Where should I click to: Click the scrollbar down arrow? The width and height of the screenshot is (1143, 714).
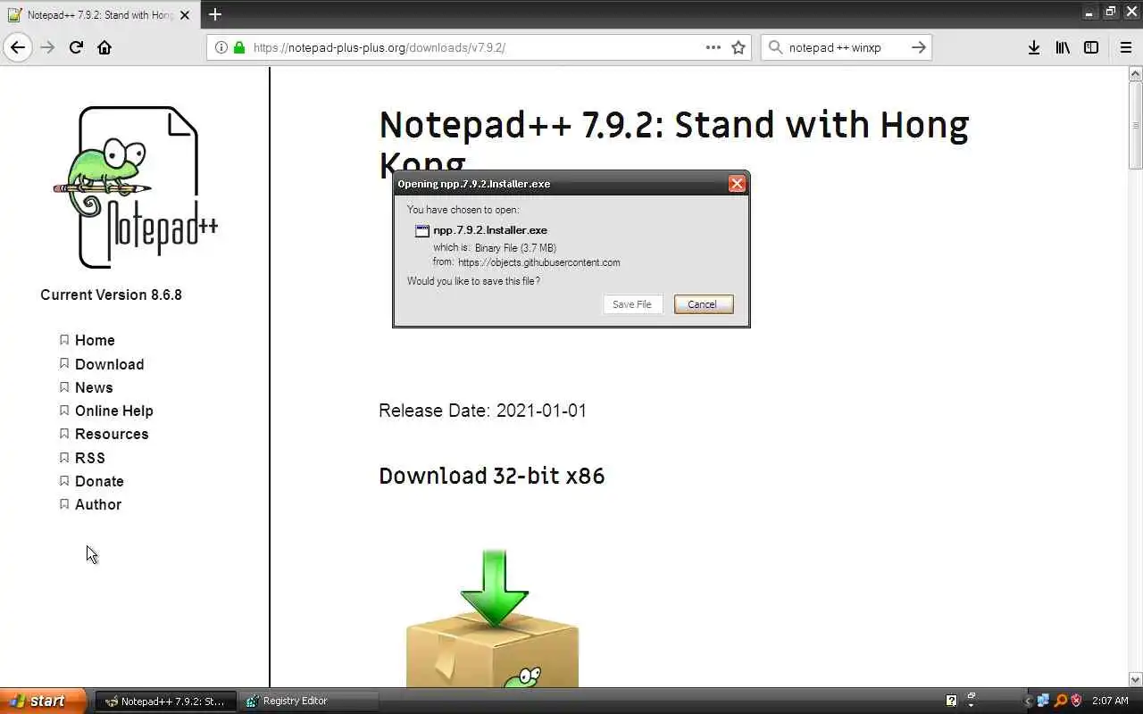tap(1135, 680)
